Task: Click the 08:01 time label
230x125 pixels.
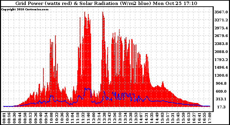Action: [4, 118]
